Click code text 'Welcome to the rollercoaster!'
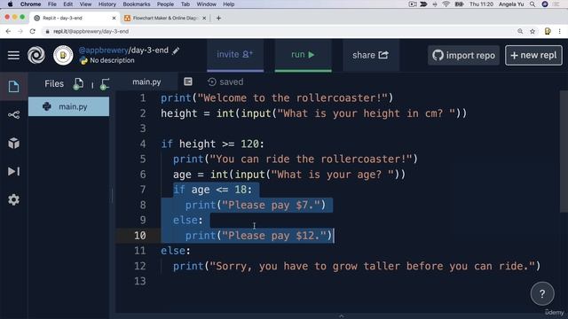The height and width of the screenshot is (319, 568). point(292,98)
